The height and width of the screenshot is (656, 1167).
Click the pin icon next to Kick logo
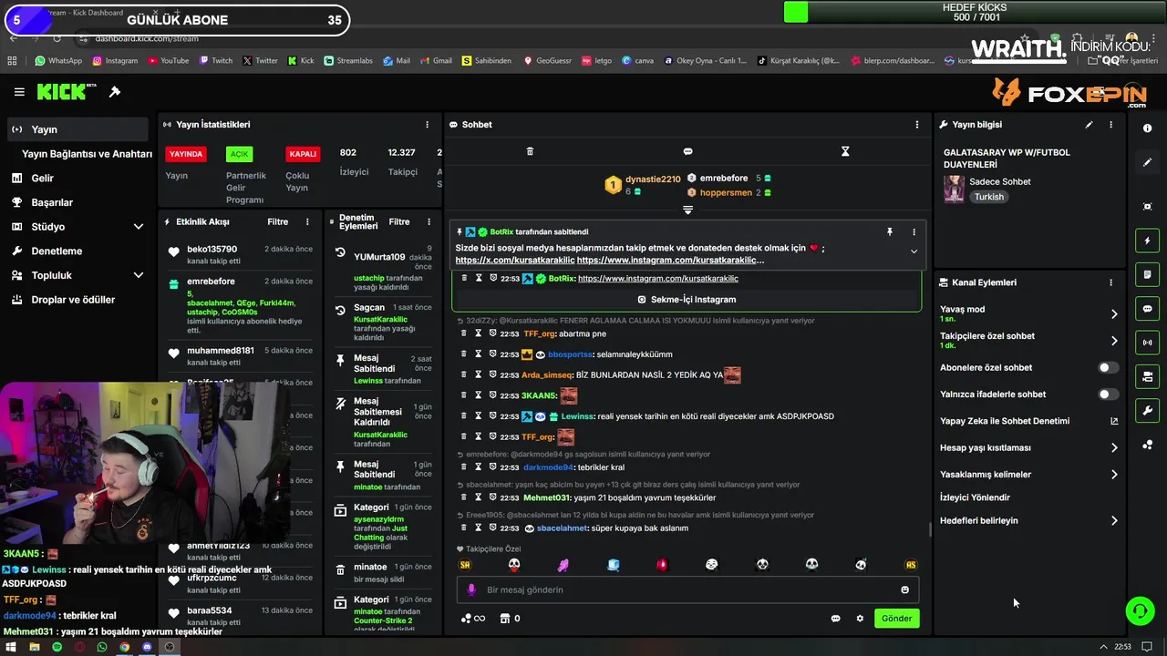click(x=115, y=92)
